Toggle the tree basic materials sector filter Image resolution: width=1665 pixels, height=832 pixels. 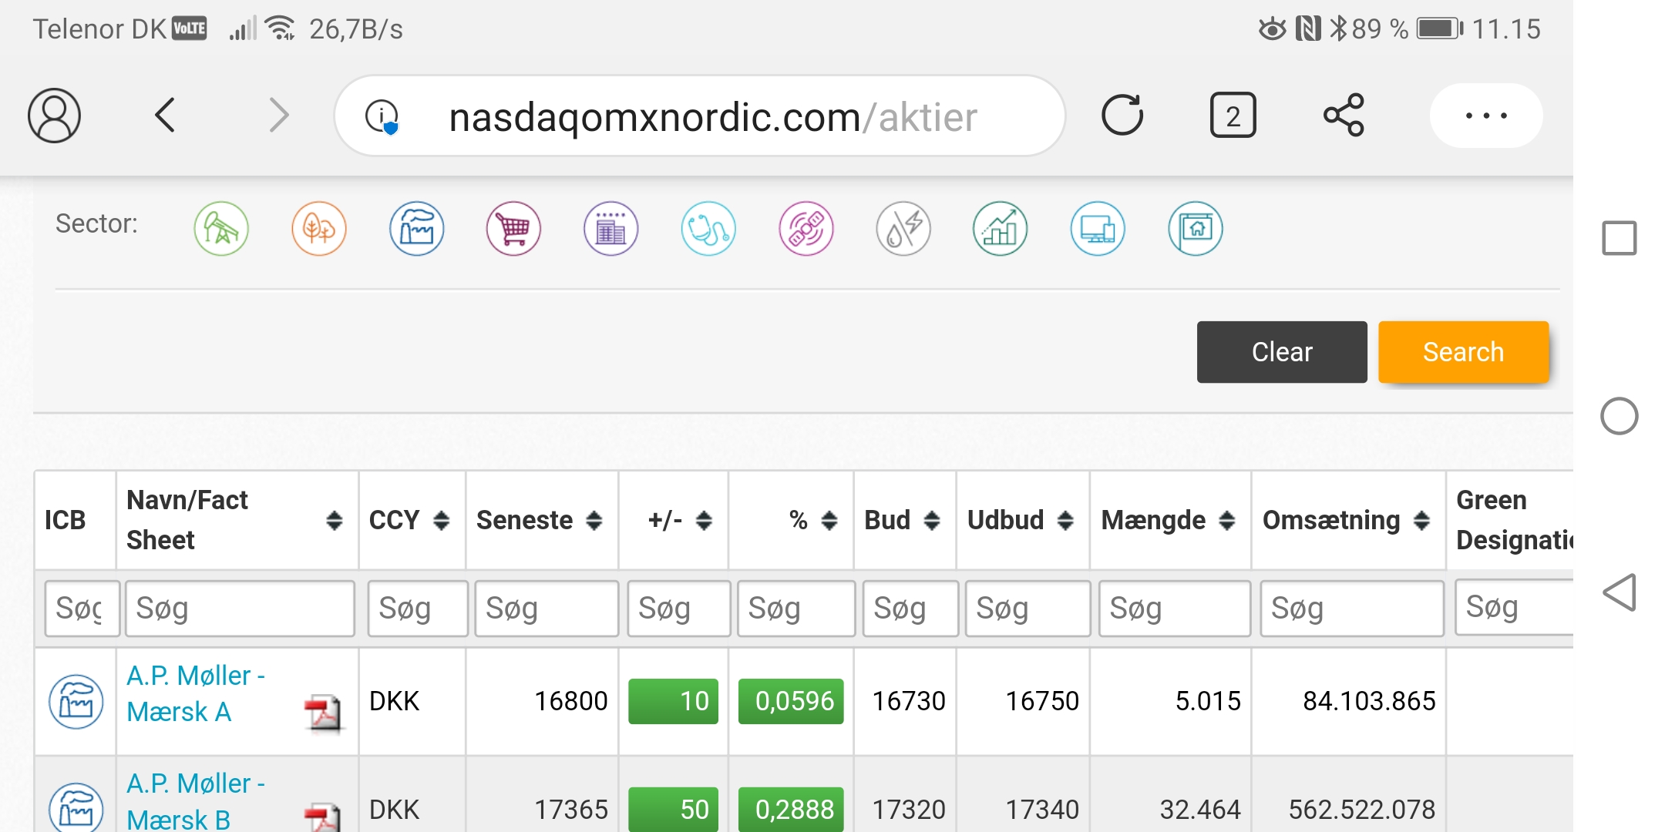319,229
